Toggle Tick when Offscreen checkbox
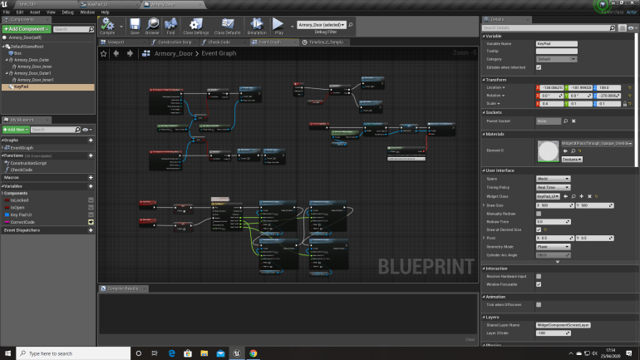Image resolution: width=640 pixels, height=360 pixels. point(539,305)
